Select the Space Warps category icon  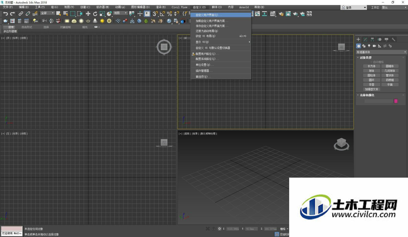coord(385,46)
